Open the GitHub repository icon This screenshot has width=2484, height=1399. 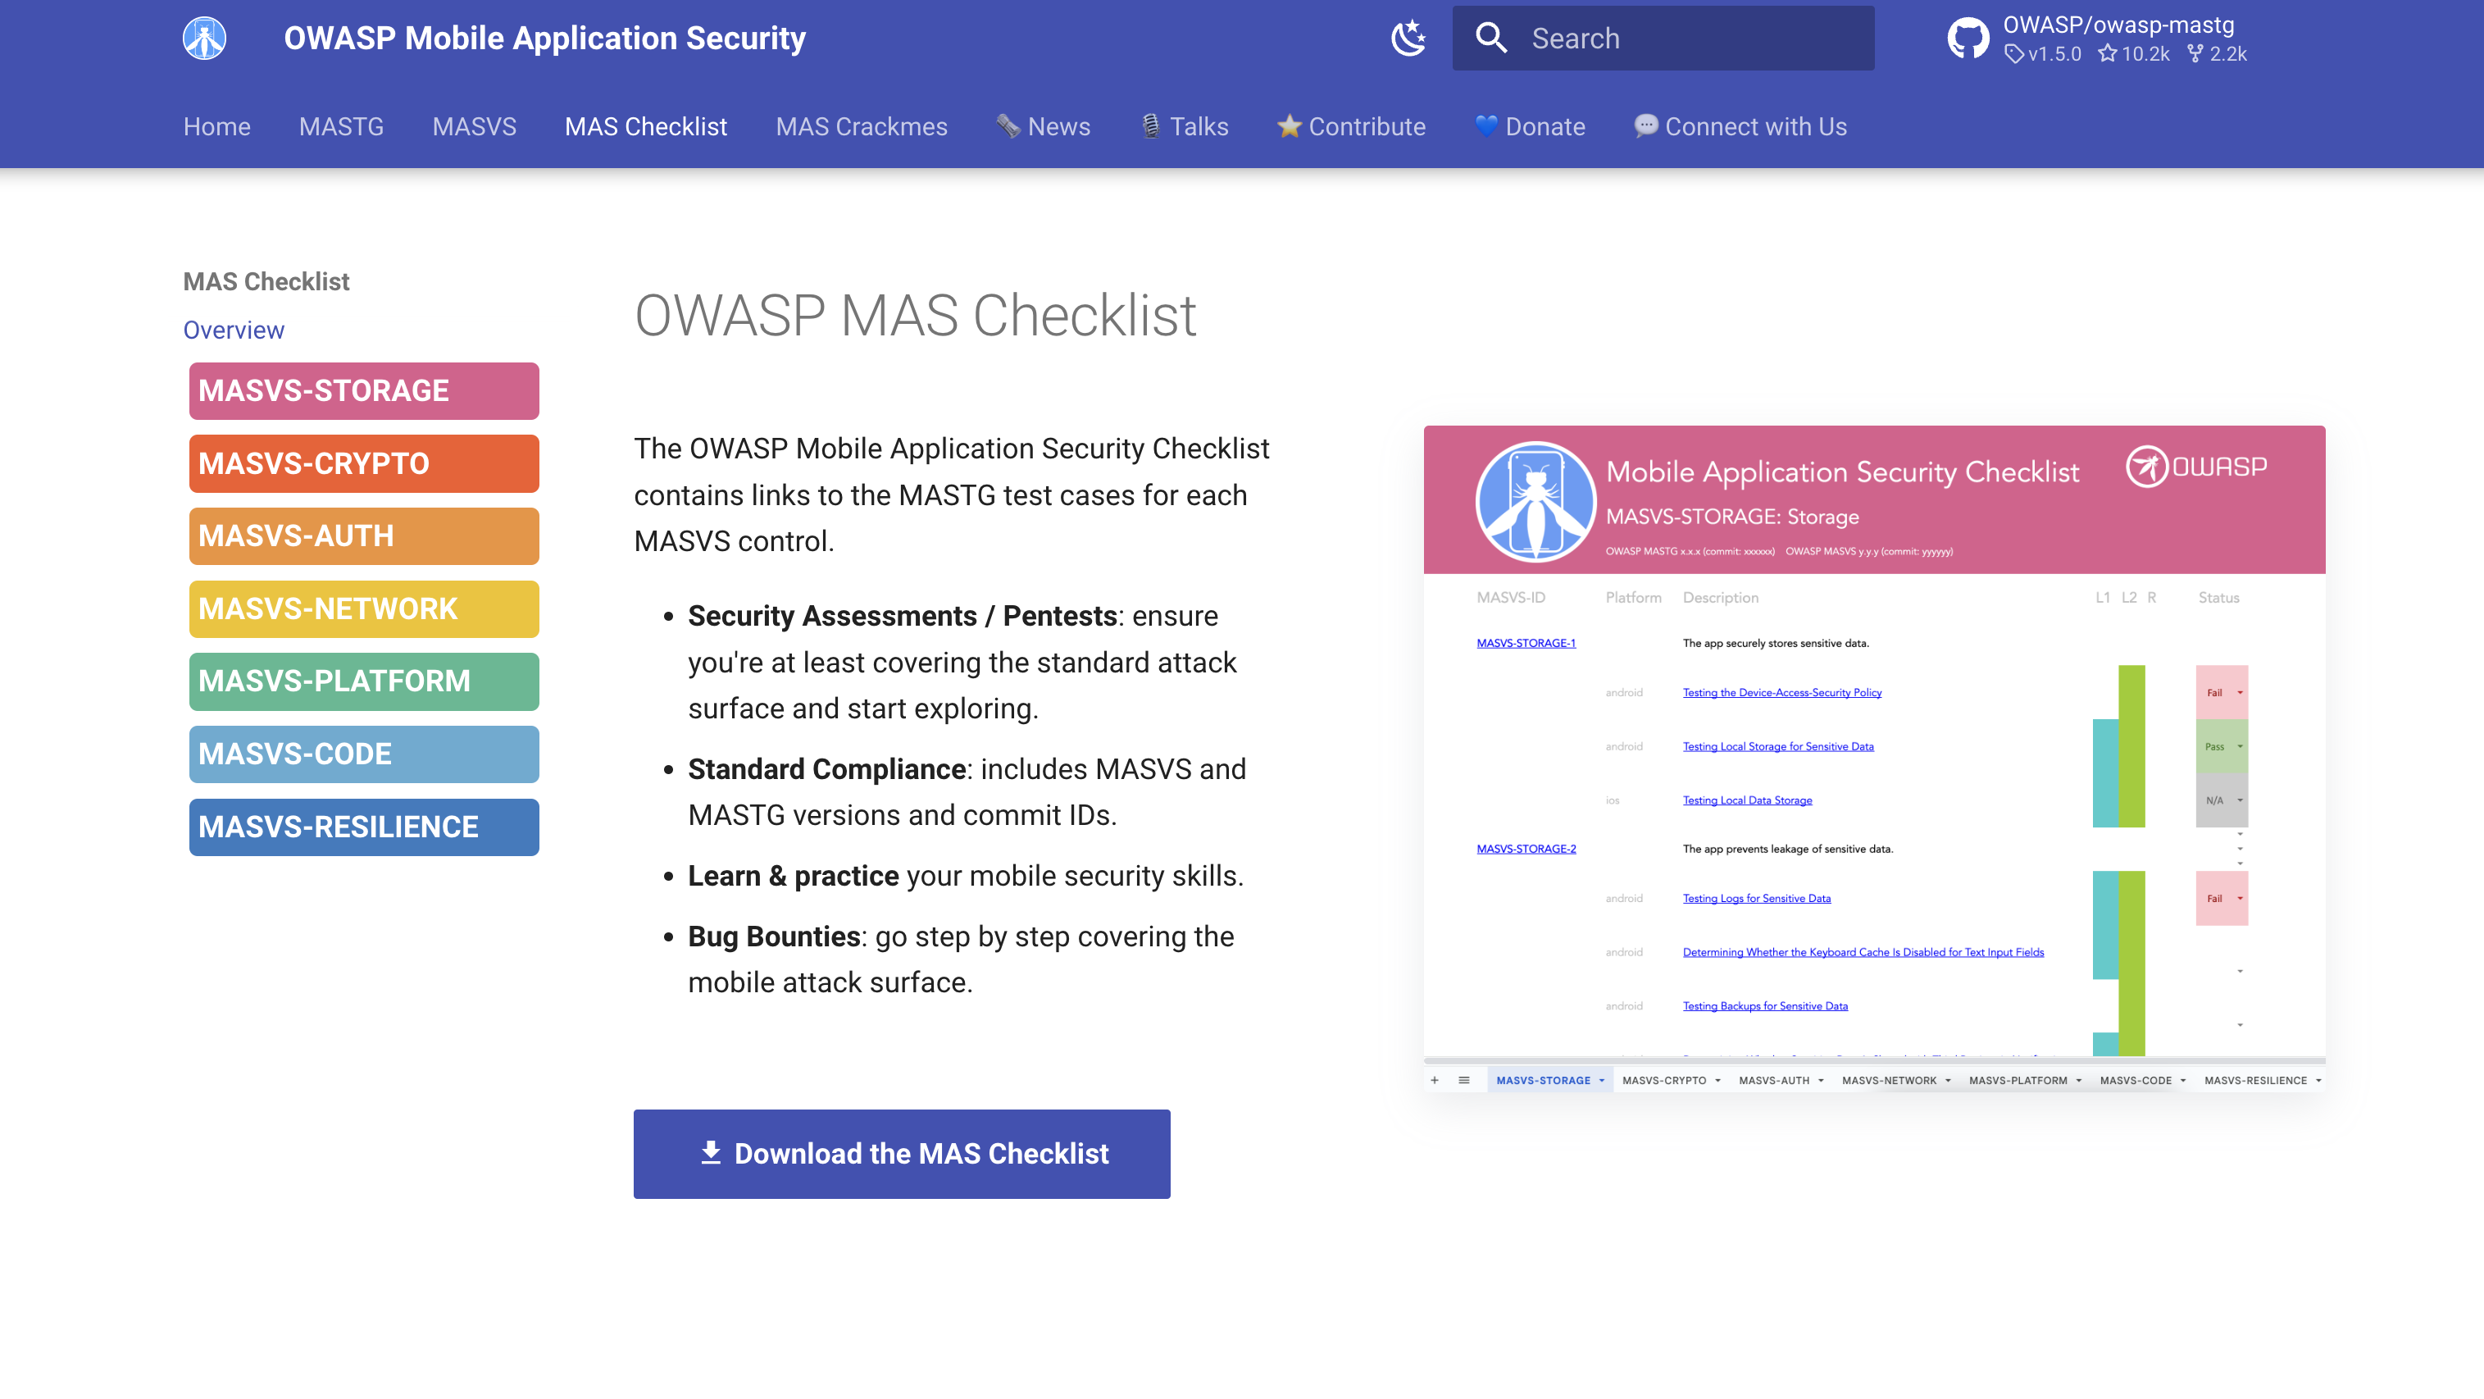(1968, 39)
